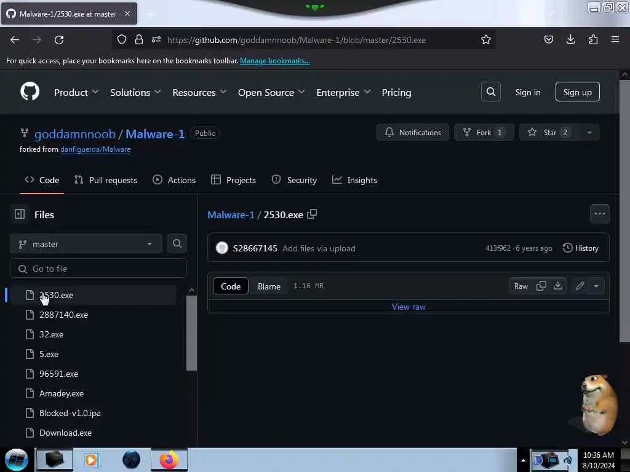Image resolution: width=630 pixels, height=472 pixels.
Task: Open the browser extensions puzzle icon
Action: point(593,39)
